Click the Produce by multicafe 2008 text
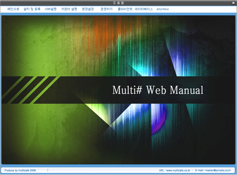237x175 pixels. pyautogui.click(x=20, y=171)
